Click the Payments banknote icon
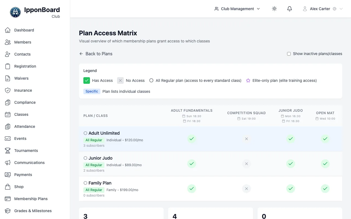 tap(8, 175)
